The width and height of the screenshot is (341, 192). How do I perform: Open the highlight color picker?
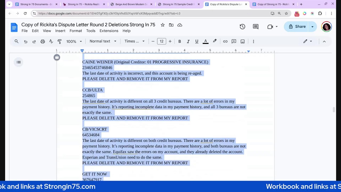point(214,41)
